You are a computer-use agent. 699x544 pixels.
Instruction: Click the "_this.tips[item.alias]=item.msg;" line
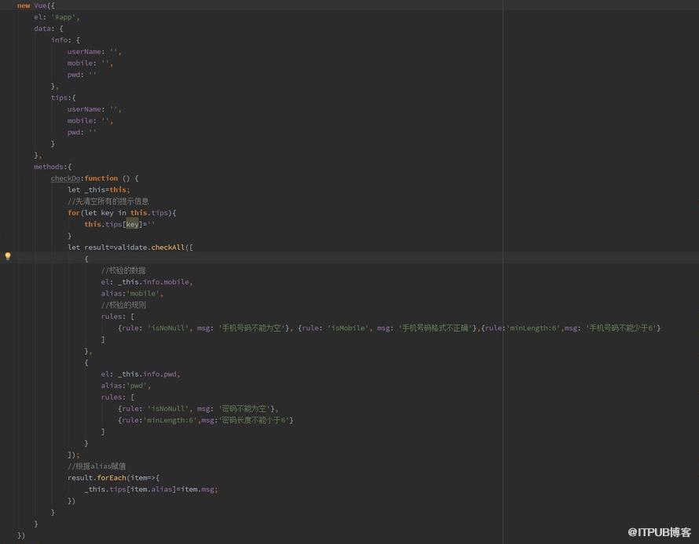[151, 490]
